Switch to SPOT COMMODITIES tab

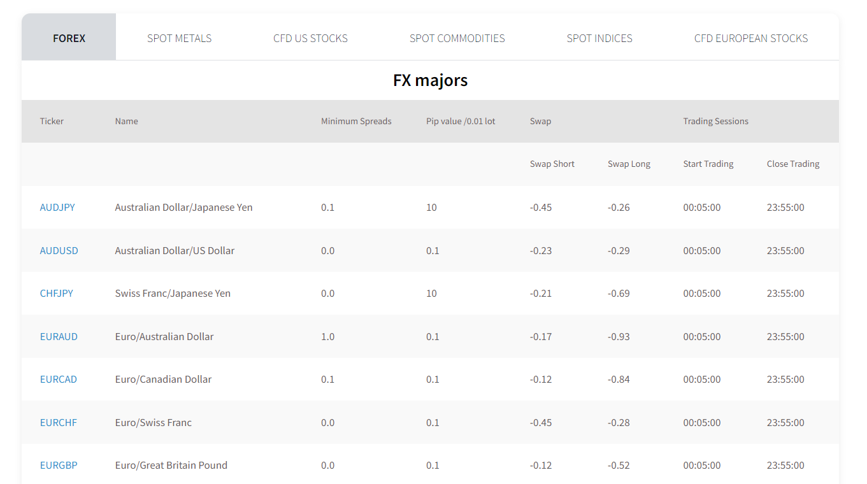(x=457, y=38)
